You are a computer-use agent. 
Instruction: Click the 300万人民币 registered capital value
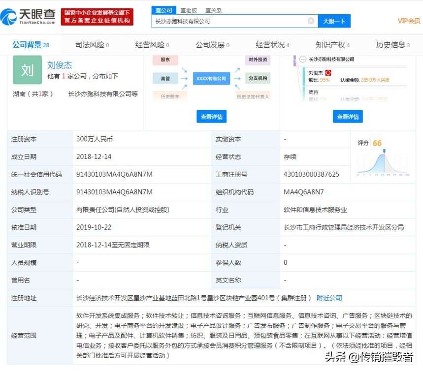(x=95, y=139)
